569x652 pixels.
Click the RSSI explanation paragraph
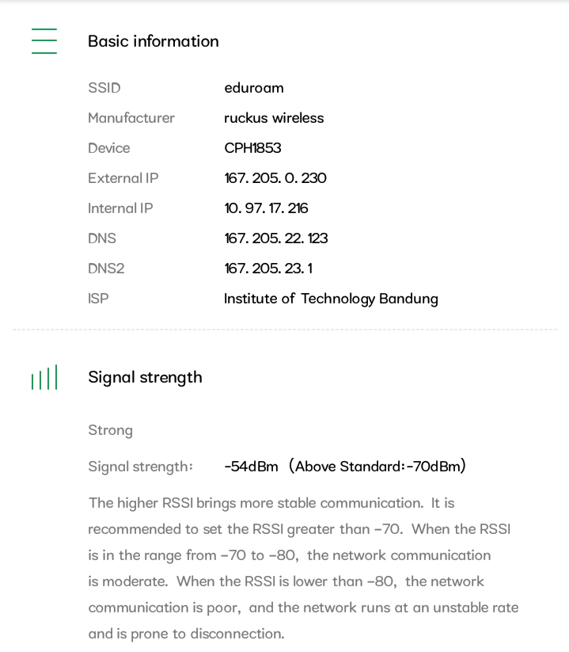pyautogui.click(x=303, y=568)
